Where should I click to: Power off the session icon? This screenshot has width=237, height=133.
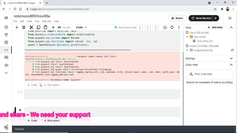pyautogui.click(x=165, y=27)
